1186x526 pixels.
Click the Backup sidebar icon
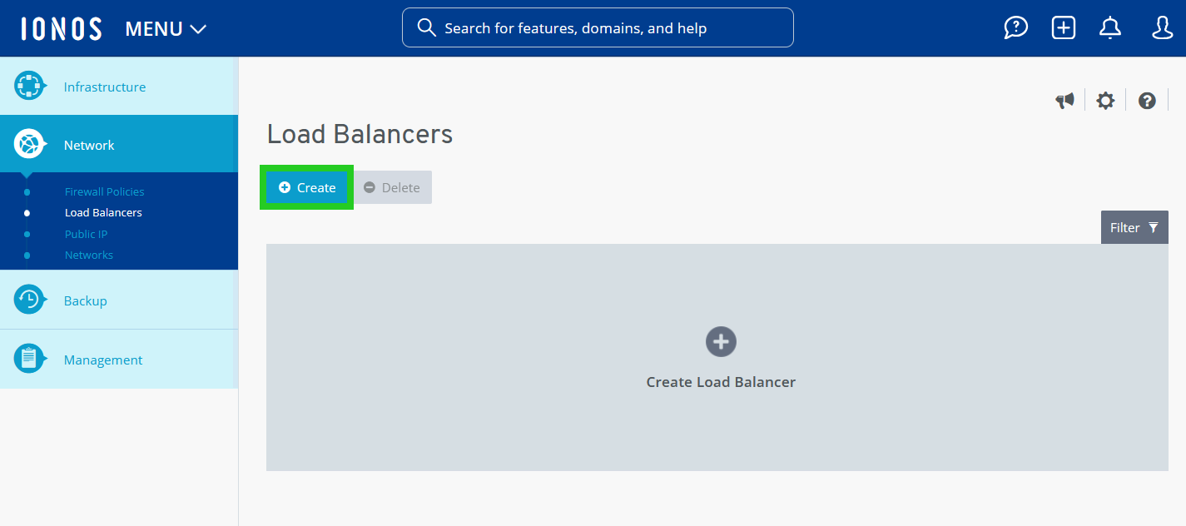[30, 300]
